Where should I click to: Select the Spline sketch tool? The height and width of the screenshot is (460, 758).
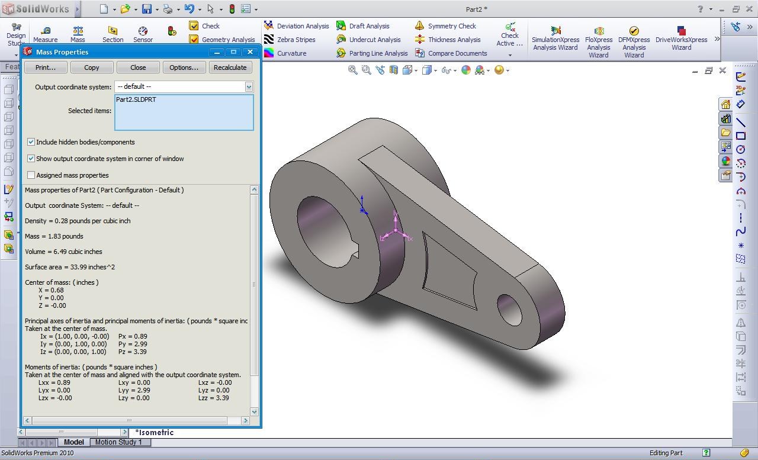[741, 231]
